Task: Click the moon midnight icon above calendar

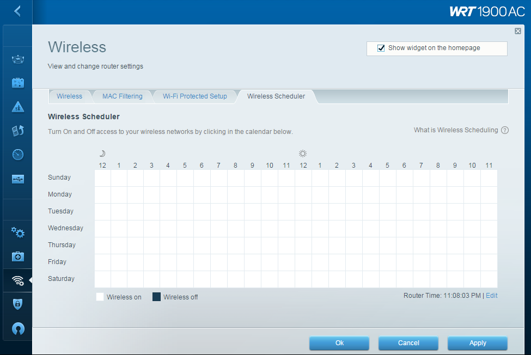Action: tap(102, 154)
